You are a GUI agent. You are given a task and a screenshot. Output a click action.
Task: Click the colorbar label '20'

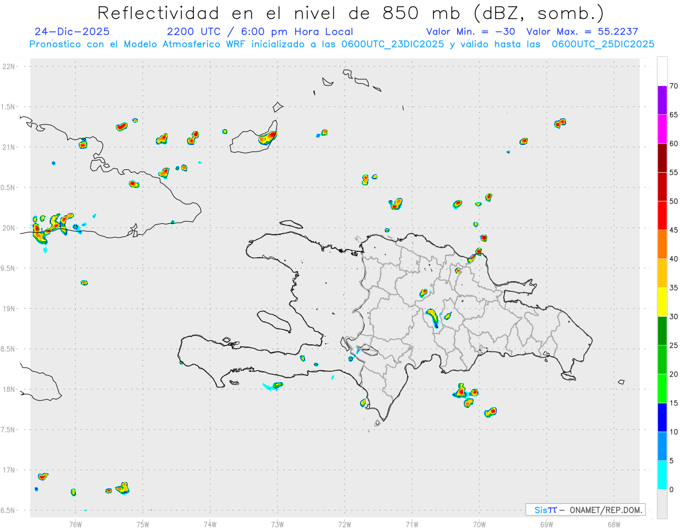tap(673, 374)
